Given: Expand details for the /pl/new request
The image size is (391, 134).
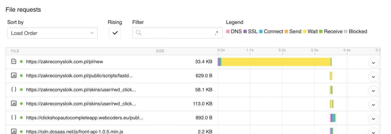Looking at the screenshot, I should tap(373, 63).
